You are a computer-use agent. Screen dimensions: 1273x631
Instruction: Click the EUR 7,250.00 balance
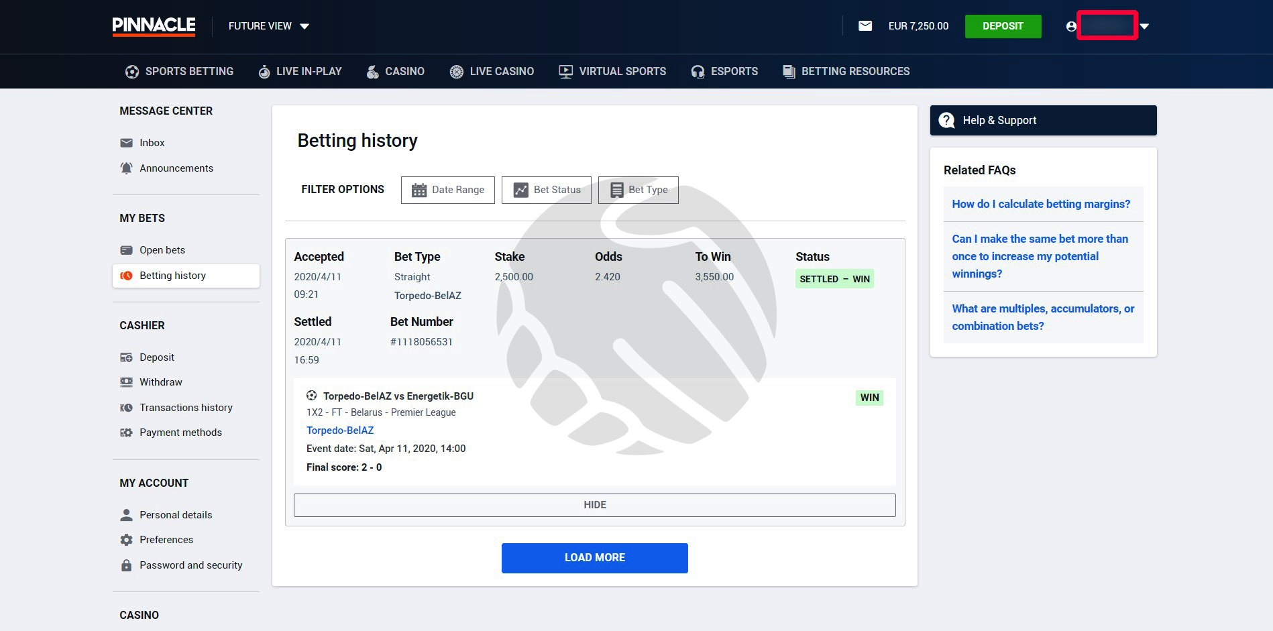pos(918,26)
